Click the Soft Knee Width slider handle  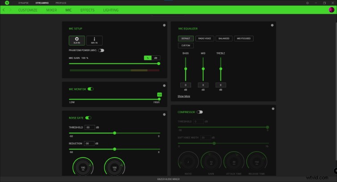(x=214, y=143)
